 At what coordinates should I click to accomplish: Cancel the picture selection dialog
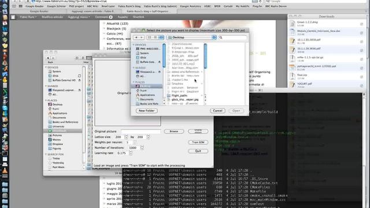[x=217, y=110]
